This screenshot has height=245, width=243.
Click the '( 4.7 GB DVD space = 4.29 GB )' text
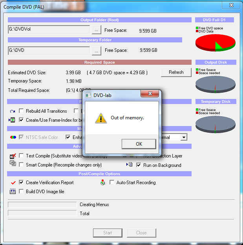(117, 73)
